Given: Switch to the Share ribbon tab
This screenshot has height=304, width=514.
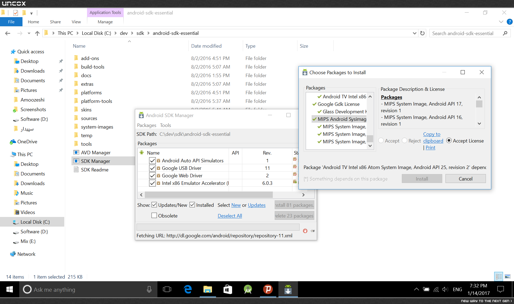Looking at the screenshot, I should (x=55, y=22).
